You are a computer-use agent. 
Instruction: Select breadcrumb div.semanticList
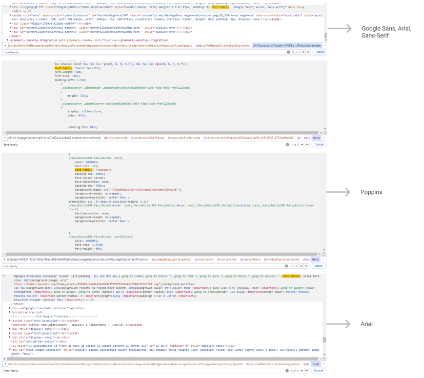coord(250,259)
